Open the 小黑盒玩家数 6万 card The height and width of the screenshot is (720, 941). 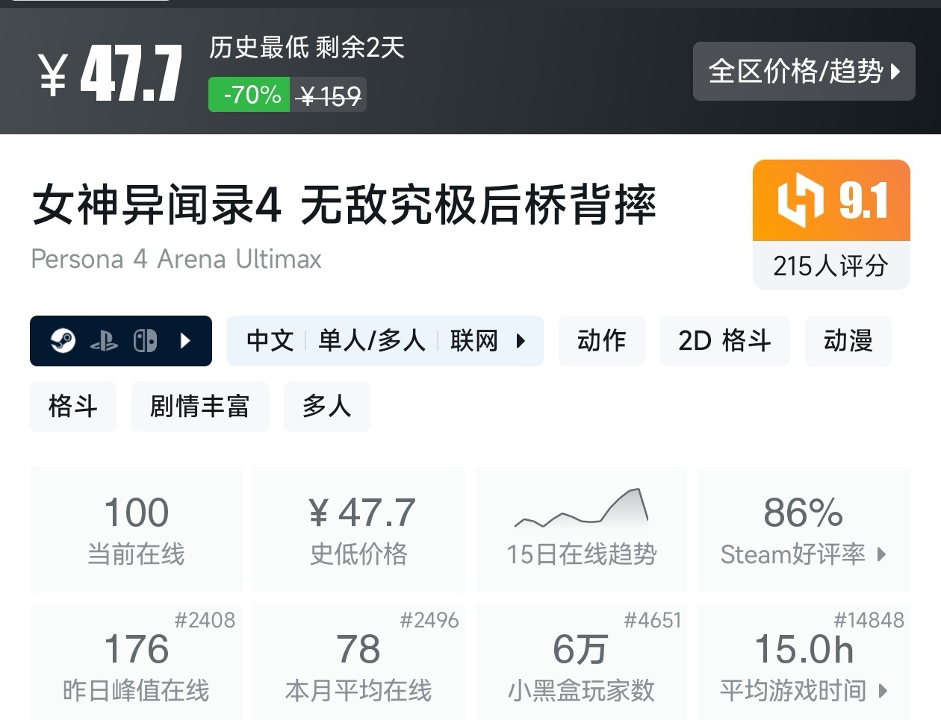(581, 663)
